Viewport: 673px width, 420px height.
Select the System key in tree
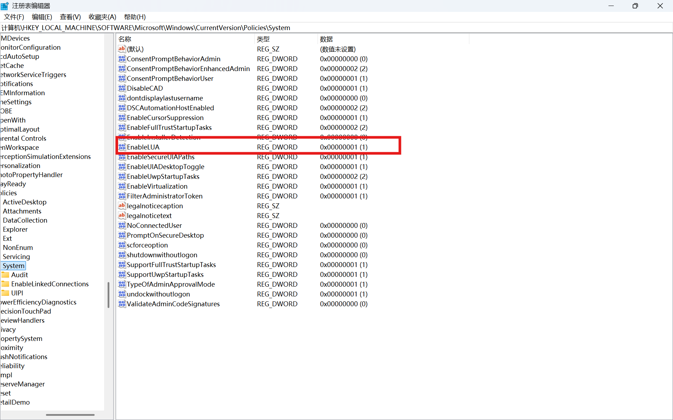[x=13, y=266]
